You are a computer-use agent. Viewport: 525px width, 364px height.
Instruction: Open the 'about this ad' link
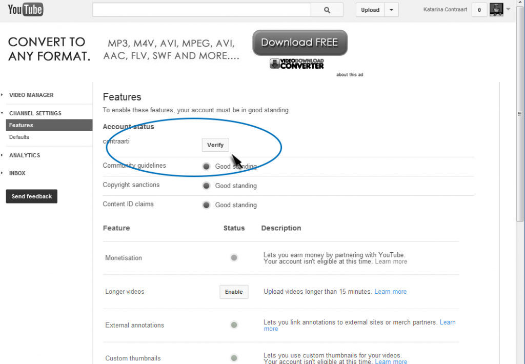coord(350,75)
